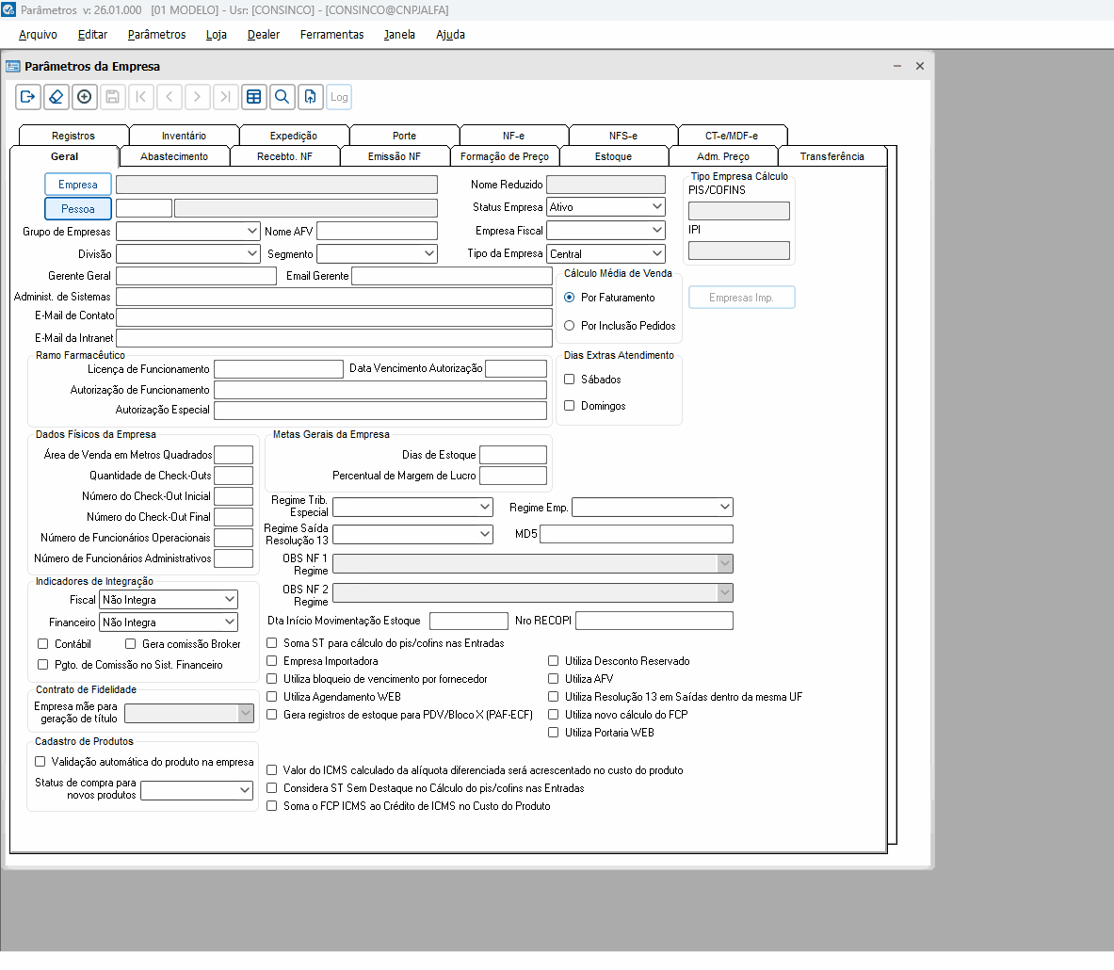1114x970 pixels.
Task: Click the add new record plus icon
Action: coord(85,97)
